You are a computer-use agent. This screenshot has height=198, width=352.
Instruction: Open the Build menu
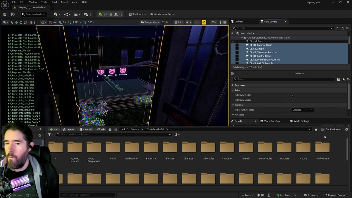pyautogui.click(x=54, y=2)
